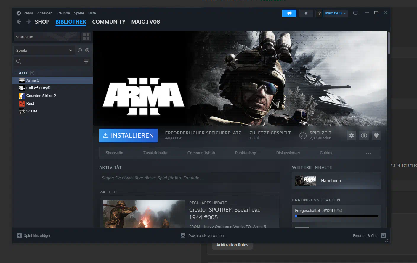Open the Spiele category dropdown

tap(44, 50)
